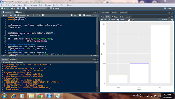This screenshot has width=175, height=99.
Task: Click the document outline icon in editor
Action: (96, 15)
